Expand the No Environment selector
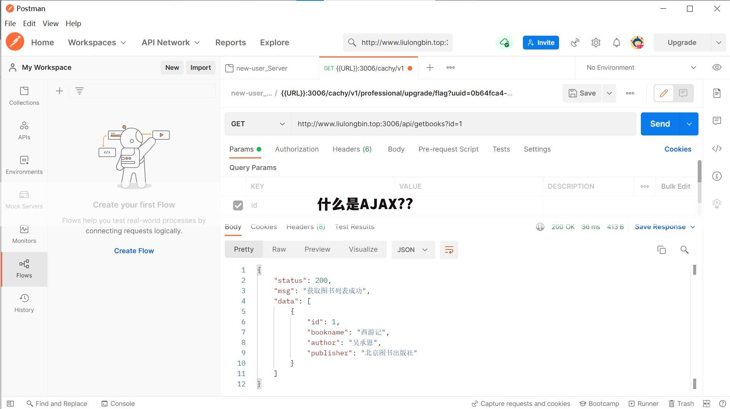The width and height of the screenshot is (730, 409). (640, 68)
